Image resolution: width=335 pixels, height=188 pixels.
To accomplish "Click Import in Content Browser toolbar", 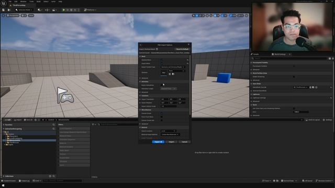I will tap(18, 120).
